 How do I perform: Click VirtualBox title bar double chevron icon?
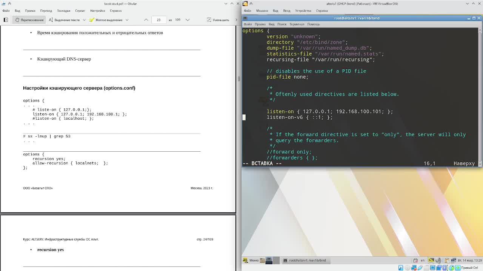coord(251,3)
